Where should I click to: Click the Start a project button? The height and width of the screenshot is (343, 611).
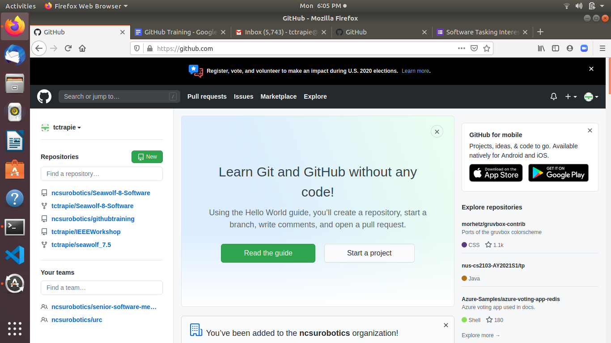[369, 253]
